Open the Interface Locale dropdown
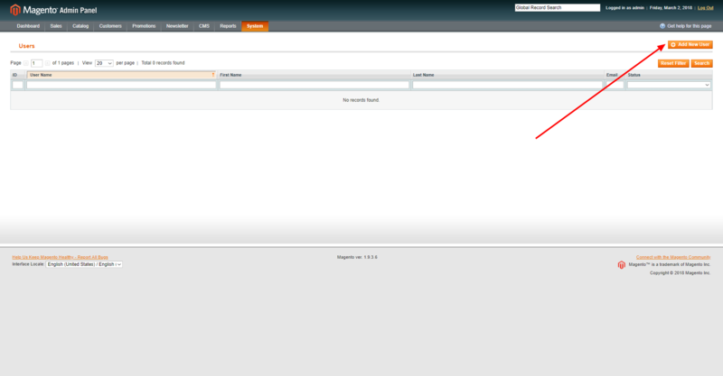Screen dimensions: 723x376 coord(84,264)
